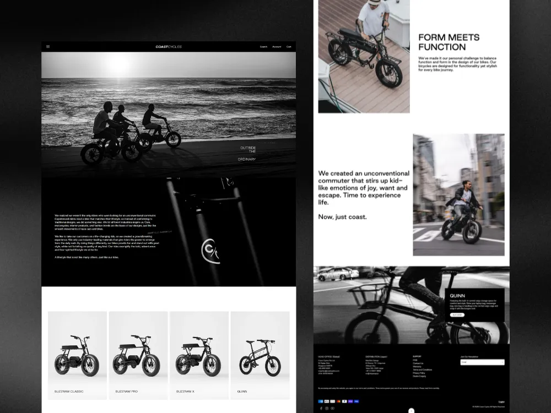Open the Account menu link
The width and height of the screenshot is (551, 413).
pyautogui.click(x=277, y=47)
